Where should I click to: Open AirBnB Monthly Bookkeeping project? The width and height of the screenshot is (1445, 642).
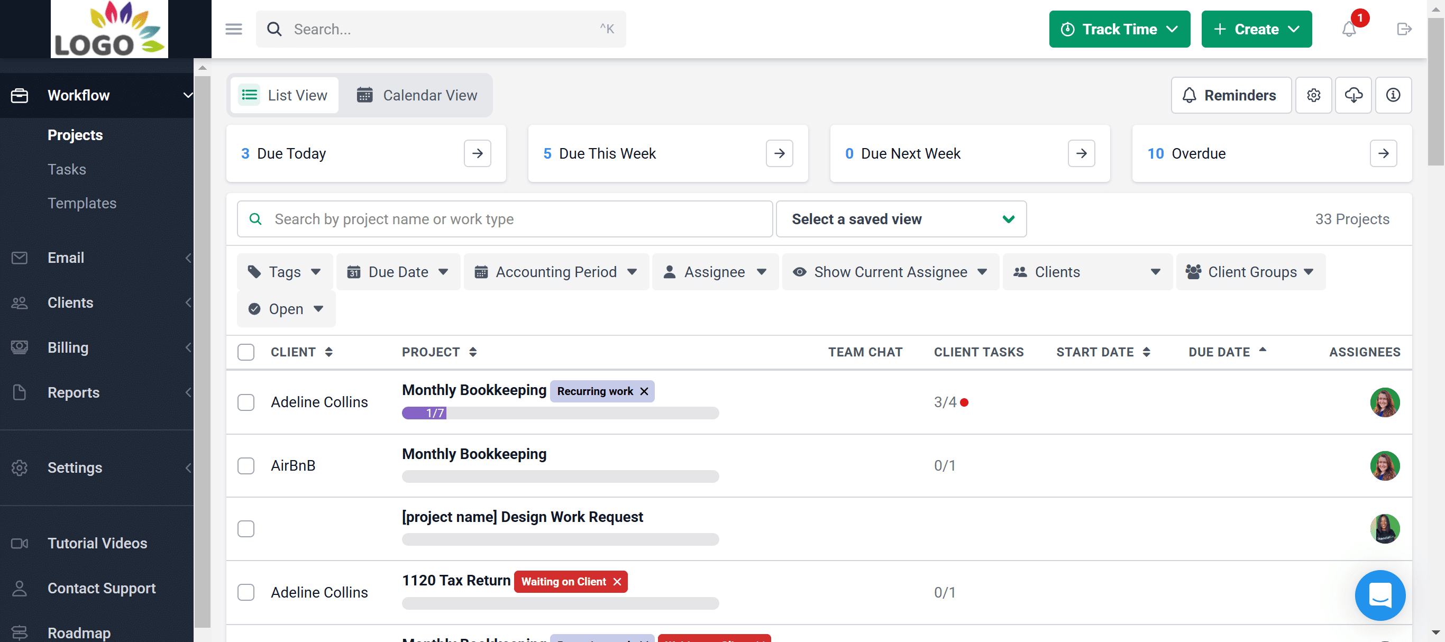[x=474, y=454]
